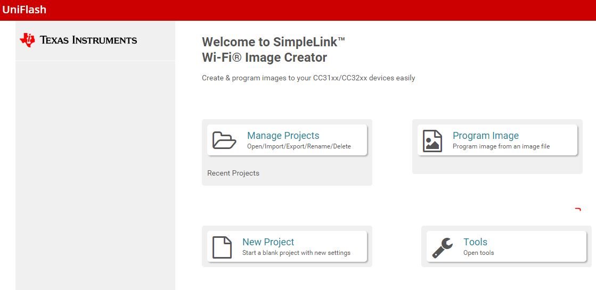Open Program Image
Viewport: 596px width, 290px height.
pos(497,140)
